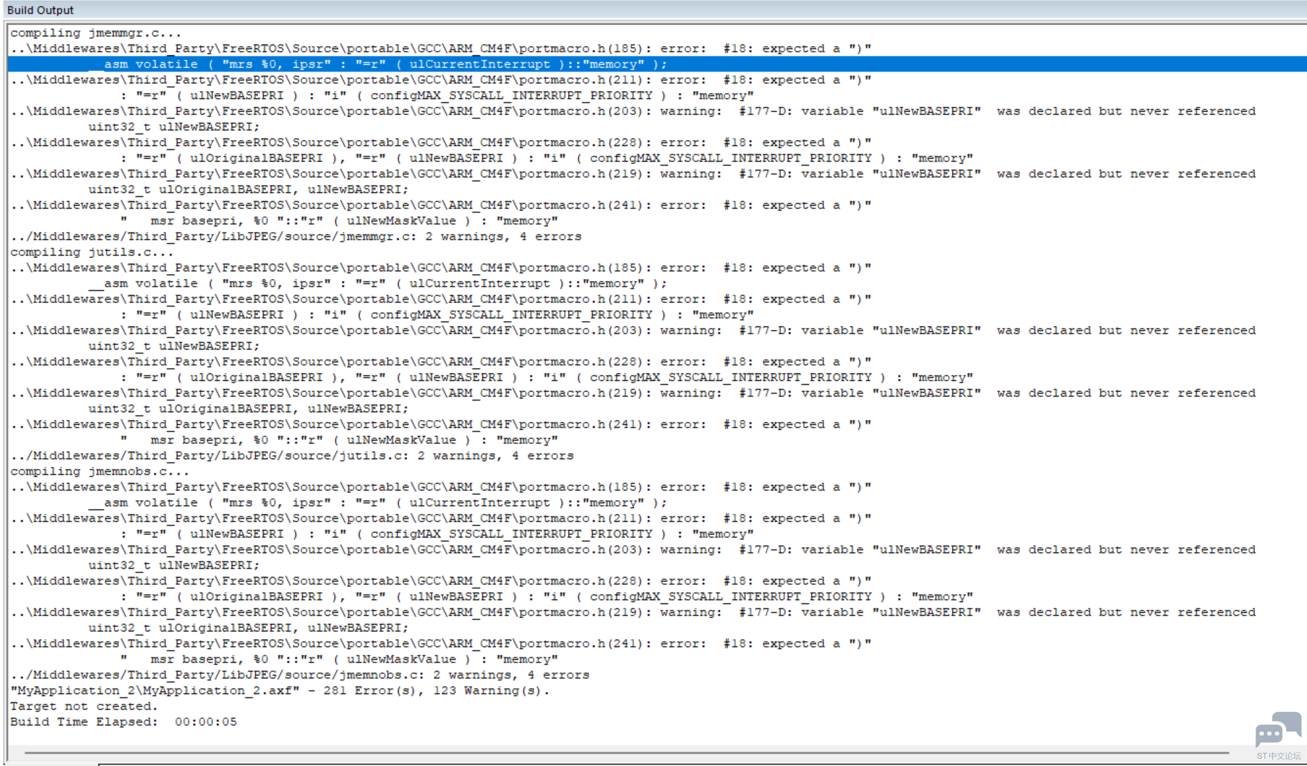Click portmacro.h(185) error under compiling jutils.c
Screen dimensions: 1307x766
(x=441, y=268)
